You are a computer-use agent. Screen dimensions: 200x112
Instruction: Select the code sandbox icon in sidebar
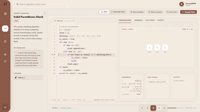click(x=5, y=29)
